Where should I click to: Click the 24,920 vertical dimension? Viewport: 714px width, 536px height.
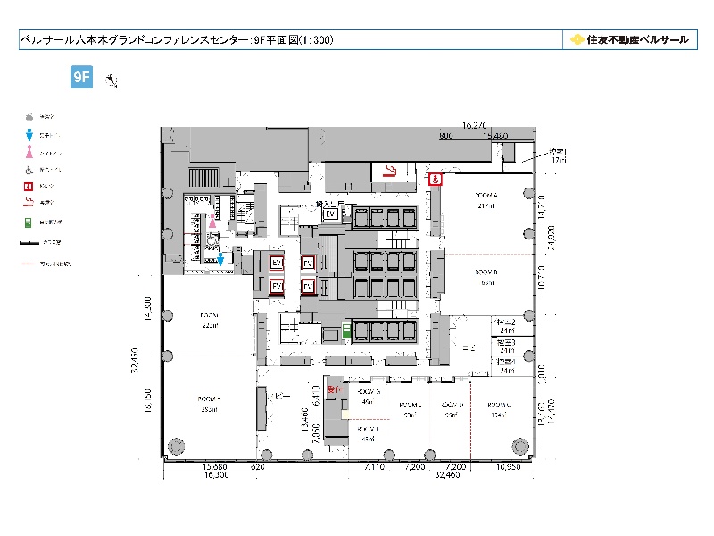(552, 238)
